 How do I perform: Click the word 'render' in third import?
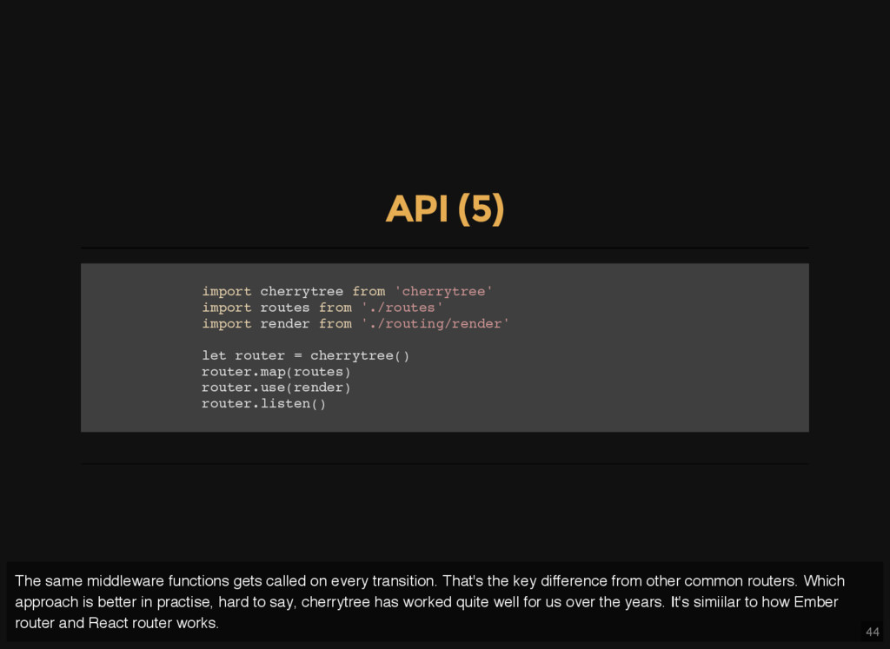point(284,324)
